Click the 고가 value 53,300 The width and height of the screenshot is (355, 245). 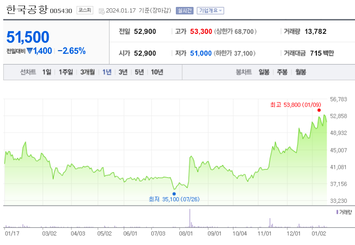click(201, 32)
